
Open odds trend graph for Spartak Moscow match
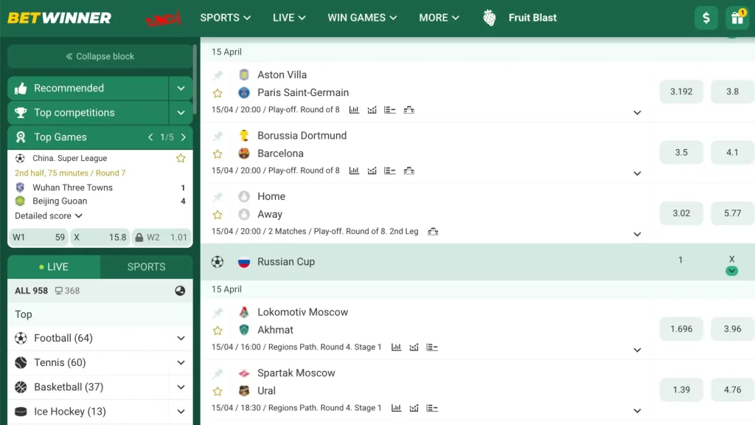tap(414, 407)
